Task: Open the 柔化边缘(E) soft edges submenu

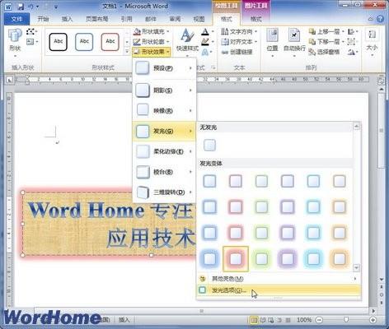Action: tap(164, 151)
